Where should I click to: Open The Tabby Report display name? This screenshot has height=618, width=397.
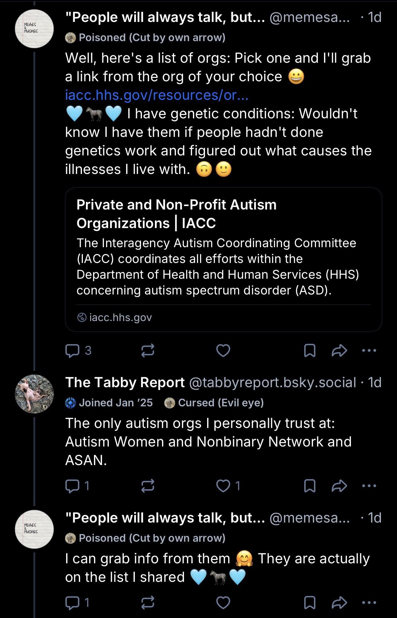coord(125,383)
